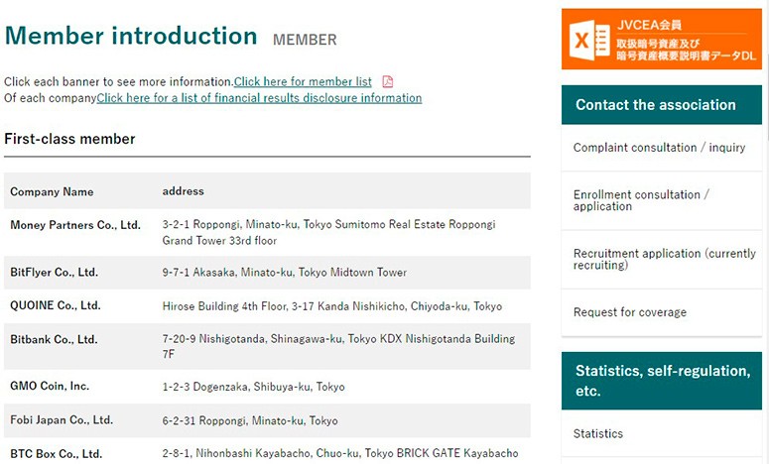This screenshot has height=464, width=769.
Task: Select Request for coverage menu item
Action: pos(629,312)
